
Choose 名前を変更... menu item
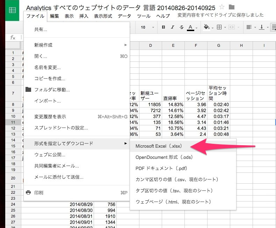(x=77, y=67)
